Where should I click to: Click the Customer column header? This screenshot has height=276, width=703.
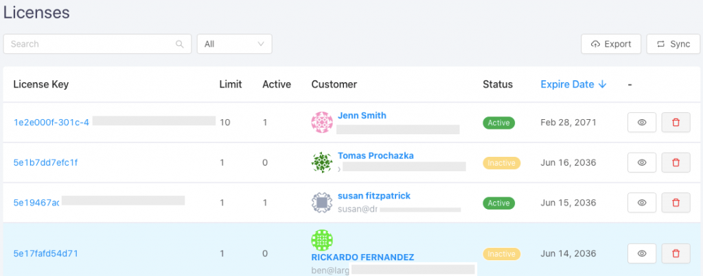334,84
